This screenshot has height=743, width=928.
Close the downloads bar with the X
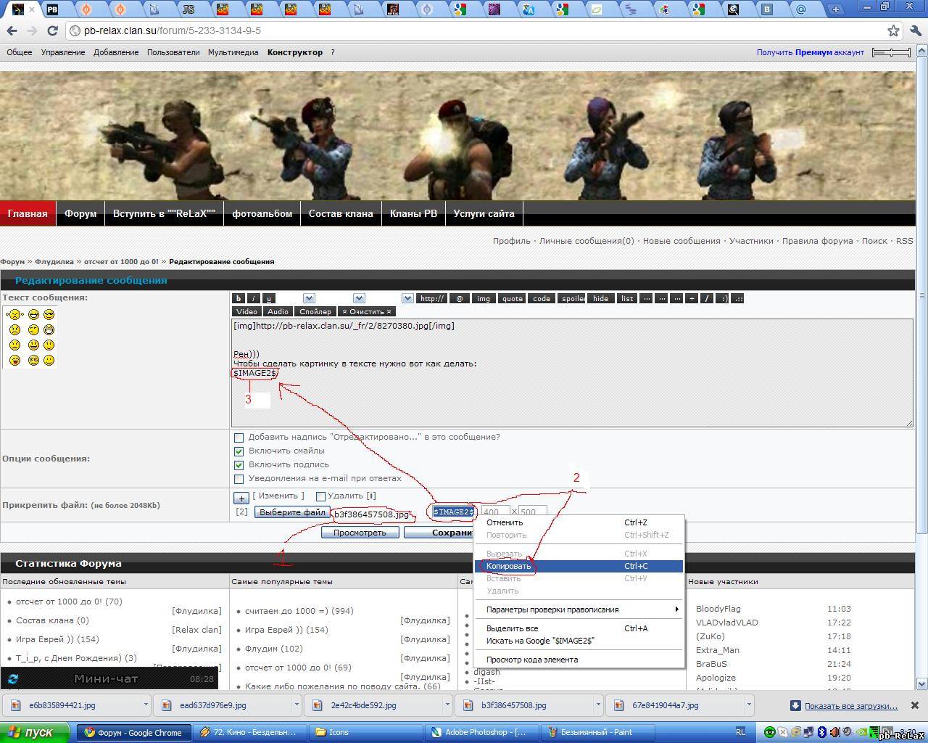pos(914,705)
